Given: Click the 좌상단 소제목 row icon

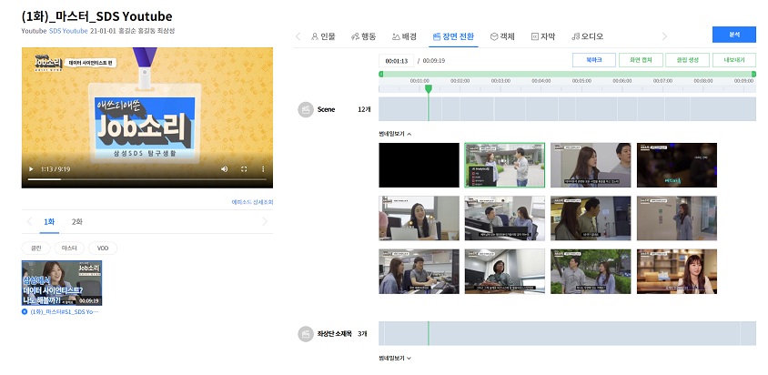Looking at the screenshot, I should point(307,334).
